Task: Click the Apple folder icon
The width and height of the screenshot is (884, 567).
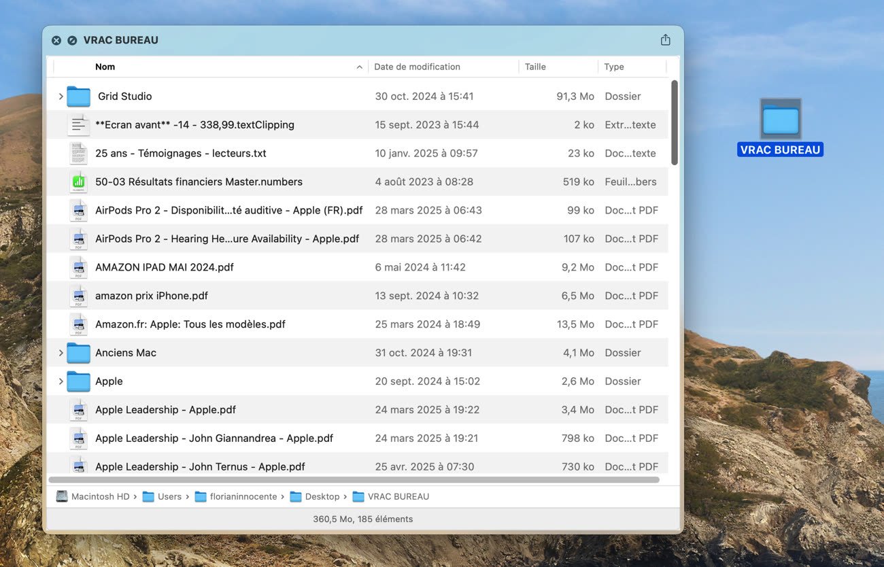Action: click(79, 382)
